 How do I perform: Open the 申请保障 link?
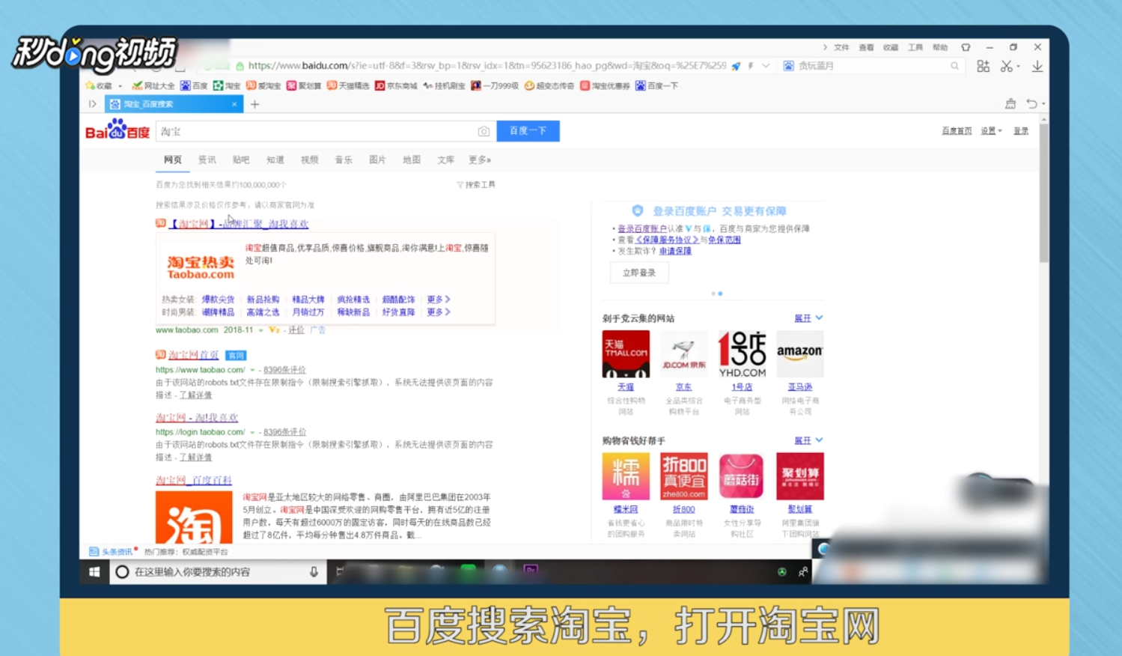click(x=675, y=251)
